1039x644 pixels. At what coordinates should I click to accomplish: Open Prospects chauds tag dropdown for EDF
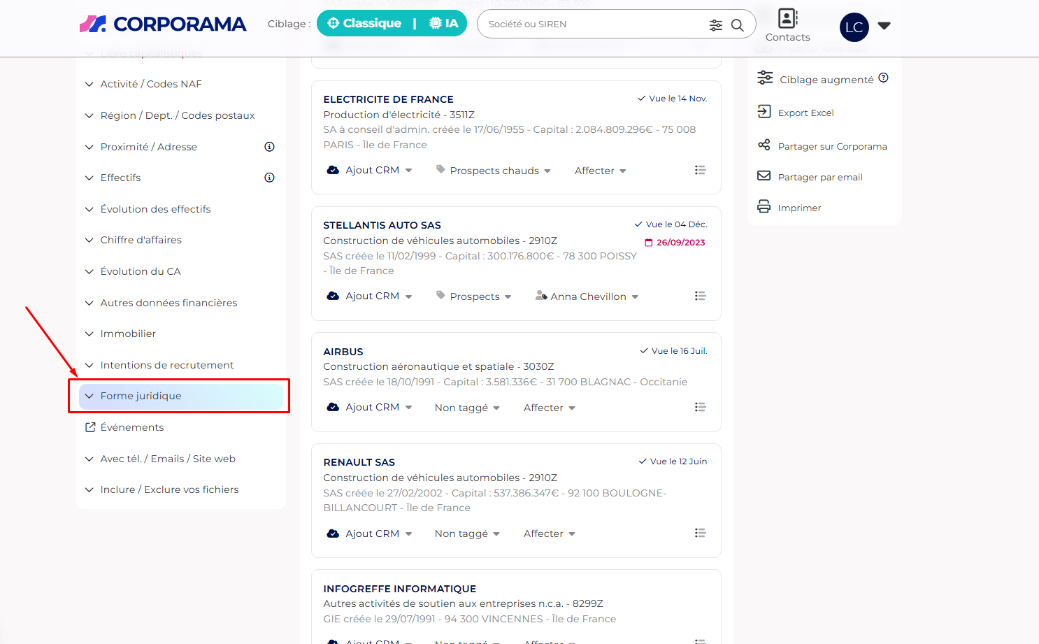pos(494,171)
